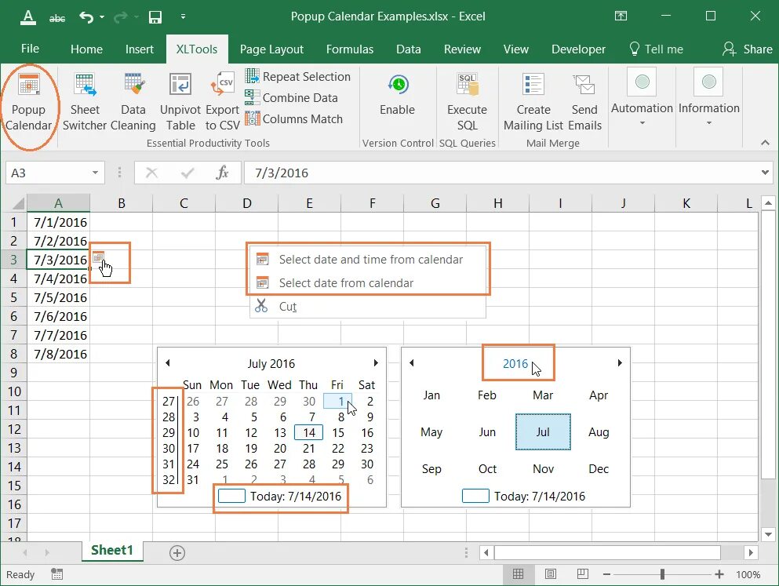This screenshot has width=779, height=586.
Task: Open Customize Quick Access Toolbar dropdown
Action: click(183, 16)
